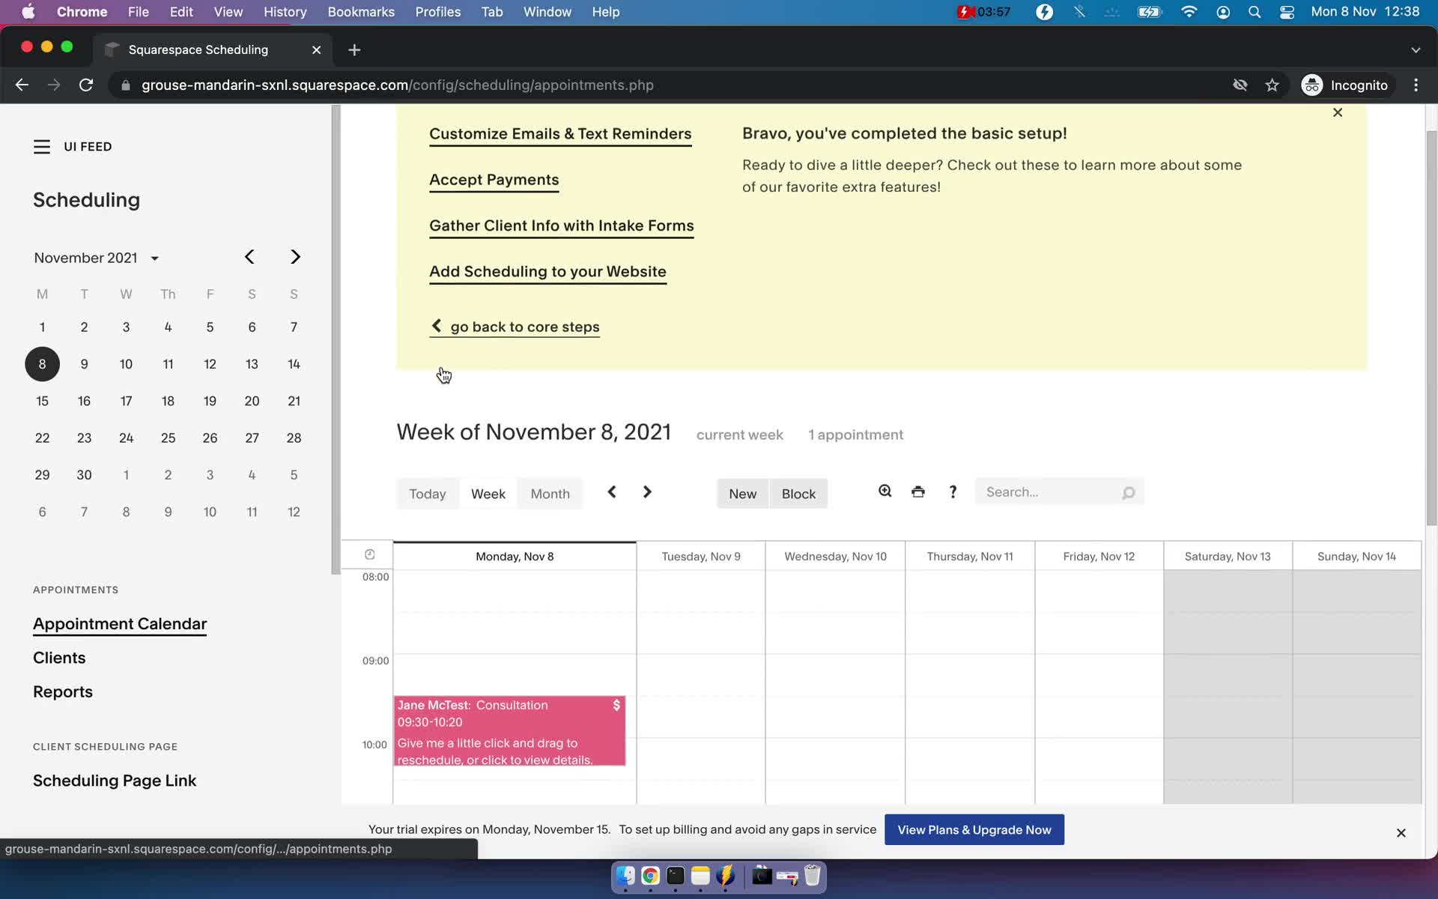Open the help question mark icon

click(x=953, y=491)
